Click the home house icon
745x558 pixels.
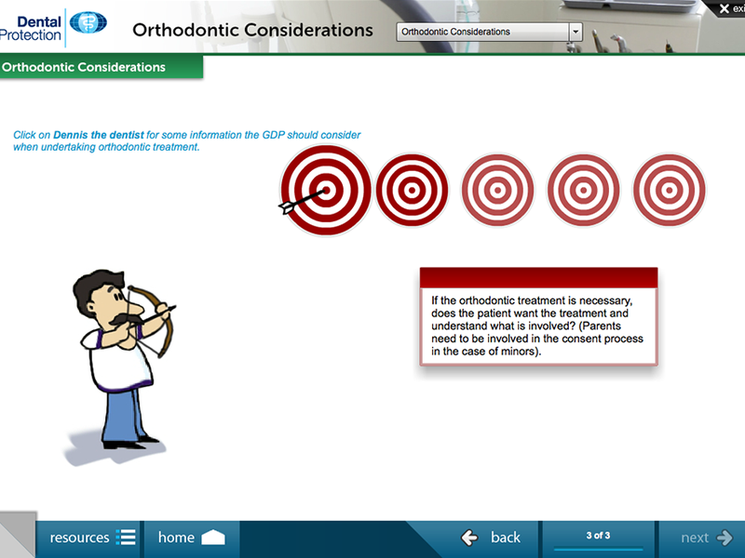(x=213, y=538)
